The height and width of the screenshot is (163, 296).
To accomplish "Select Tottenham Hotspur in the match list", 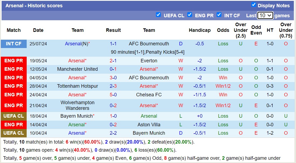I will point(78,86).
